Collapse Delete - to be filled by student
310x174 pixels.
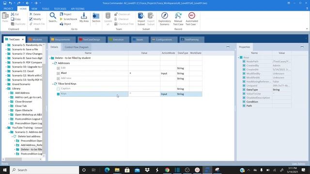(50, 58)
